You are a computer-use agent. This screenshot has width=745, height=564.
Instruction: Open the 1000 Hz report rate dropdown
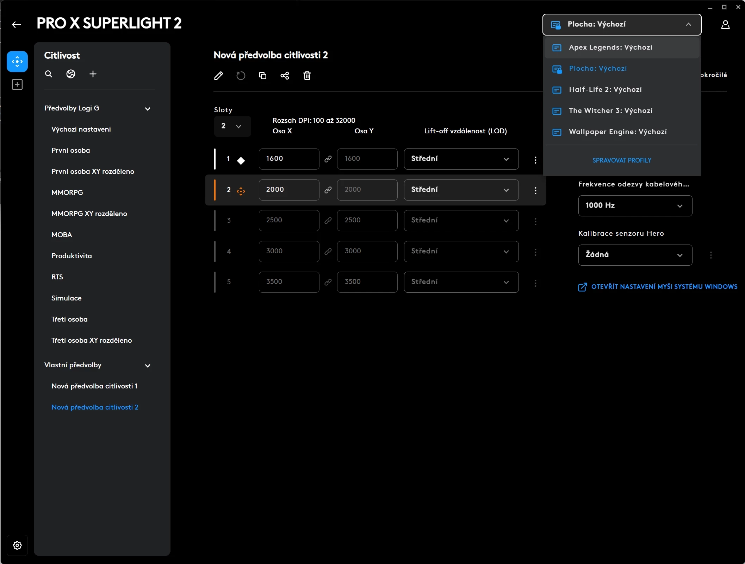coord(635,206)
